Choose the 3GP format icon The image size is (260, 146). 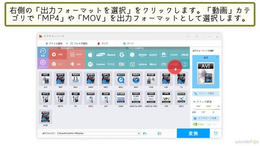click(106, 98)
